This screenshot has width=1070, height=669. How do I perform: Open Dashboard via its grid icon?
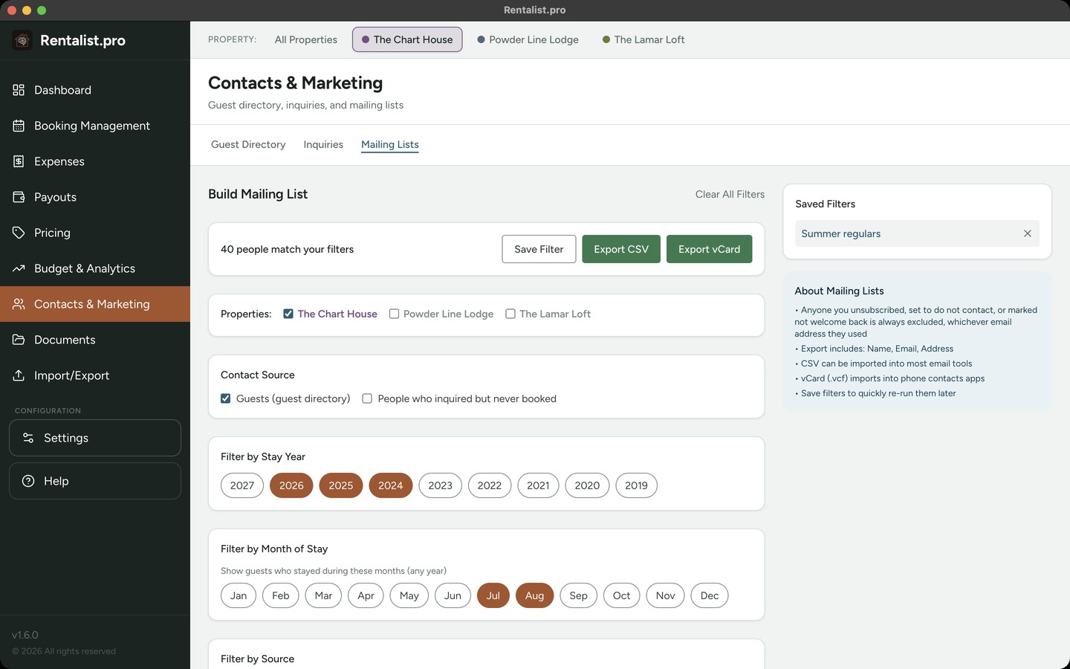coord(19,90)
